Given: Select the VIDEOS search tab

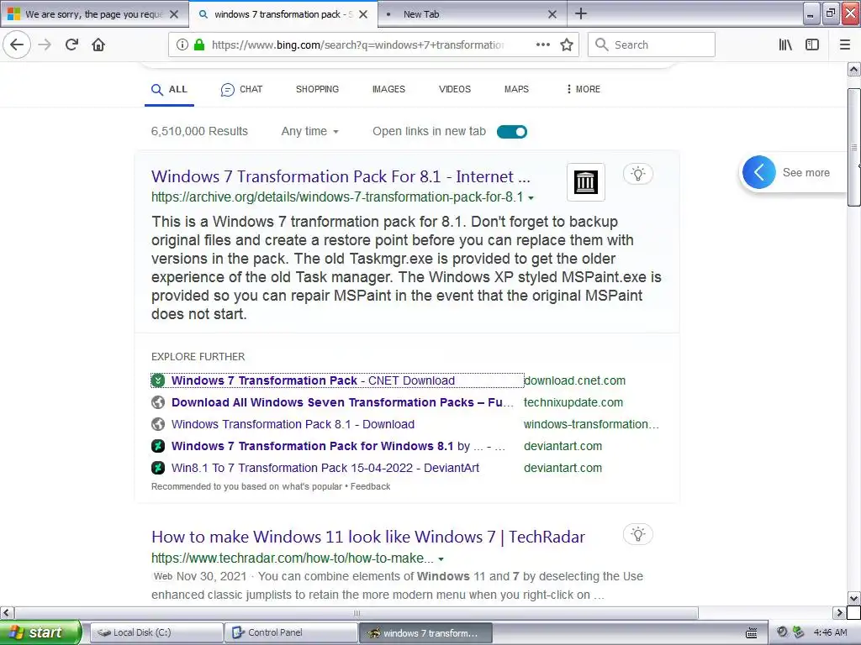Looking at the screenshot, I should tap(455, 89).
